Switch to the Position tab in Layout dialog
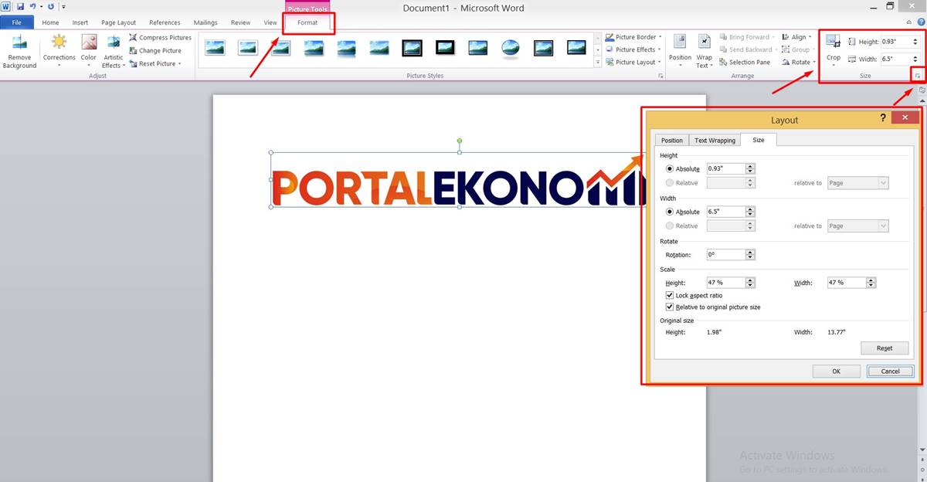 pyautogui.click(x=672, y=140)
